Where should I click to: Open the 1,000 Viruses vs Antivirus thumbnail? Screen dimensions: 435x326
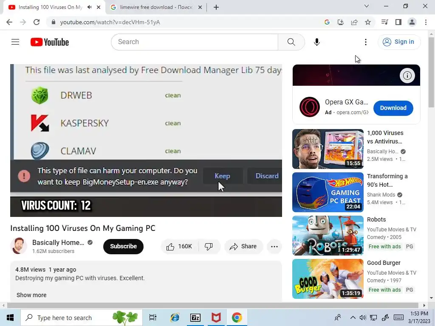click(328, 149)
